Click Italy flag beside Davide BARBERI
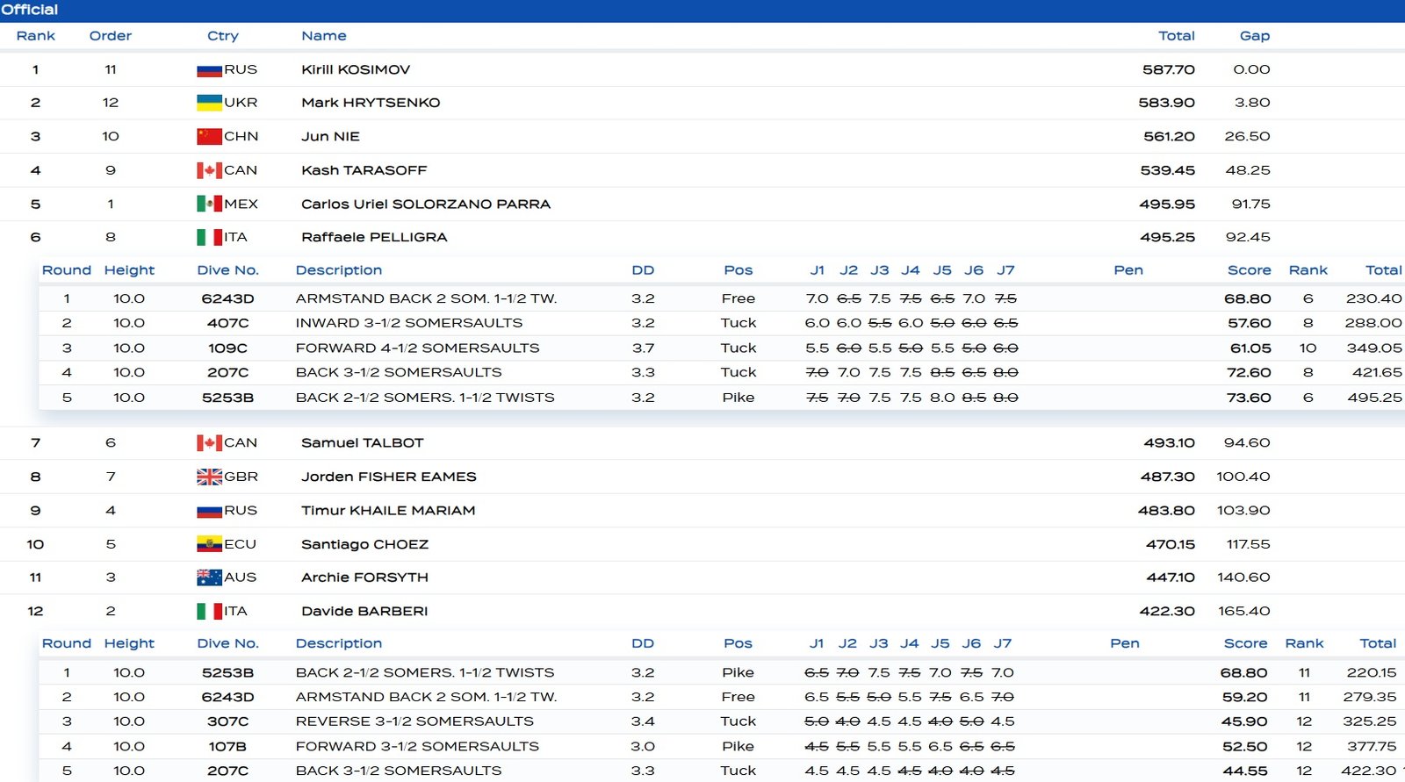This screenshot has height=782, width=1405. [209, 611]
